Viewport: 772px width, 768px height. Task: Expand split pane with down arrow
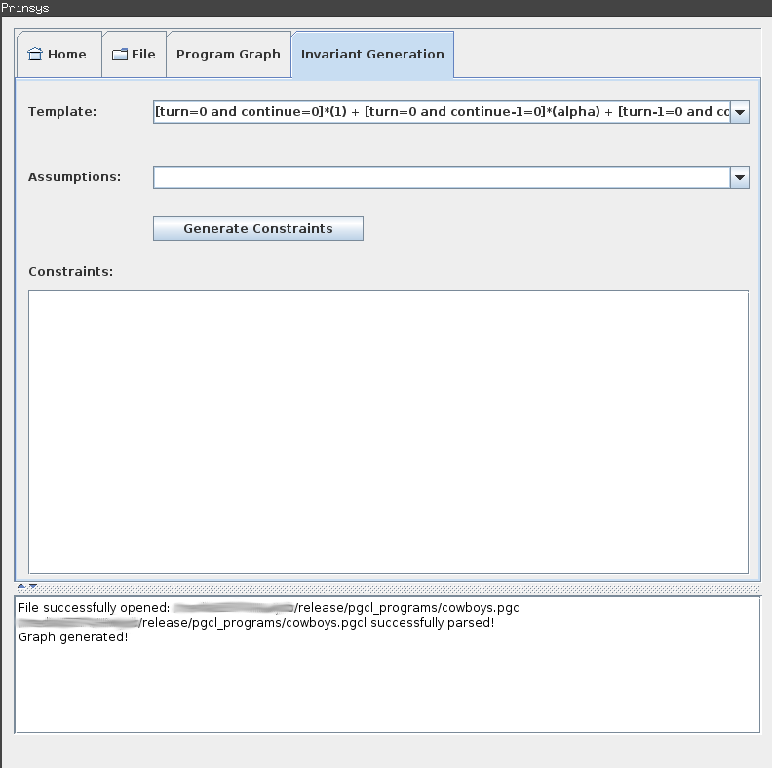pos(33,586)
